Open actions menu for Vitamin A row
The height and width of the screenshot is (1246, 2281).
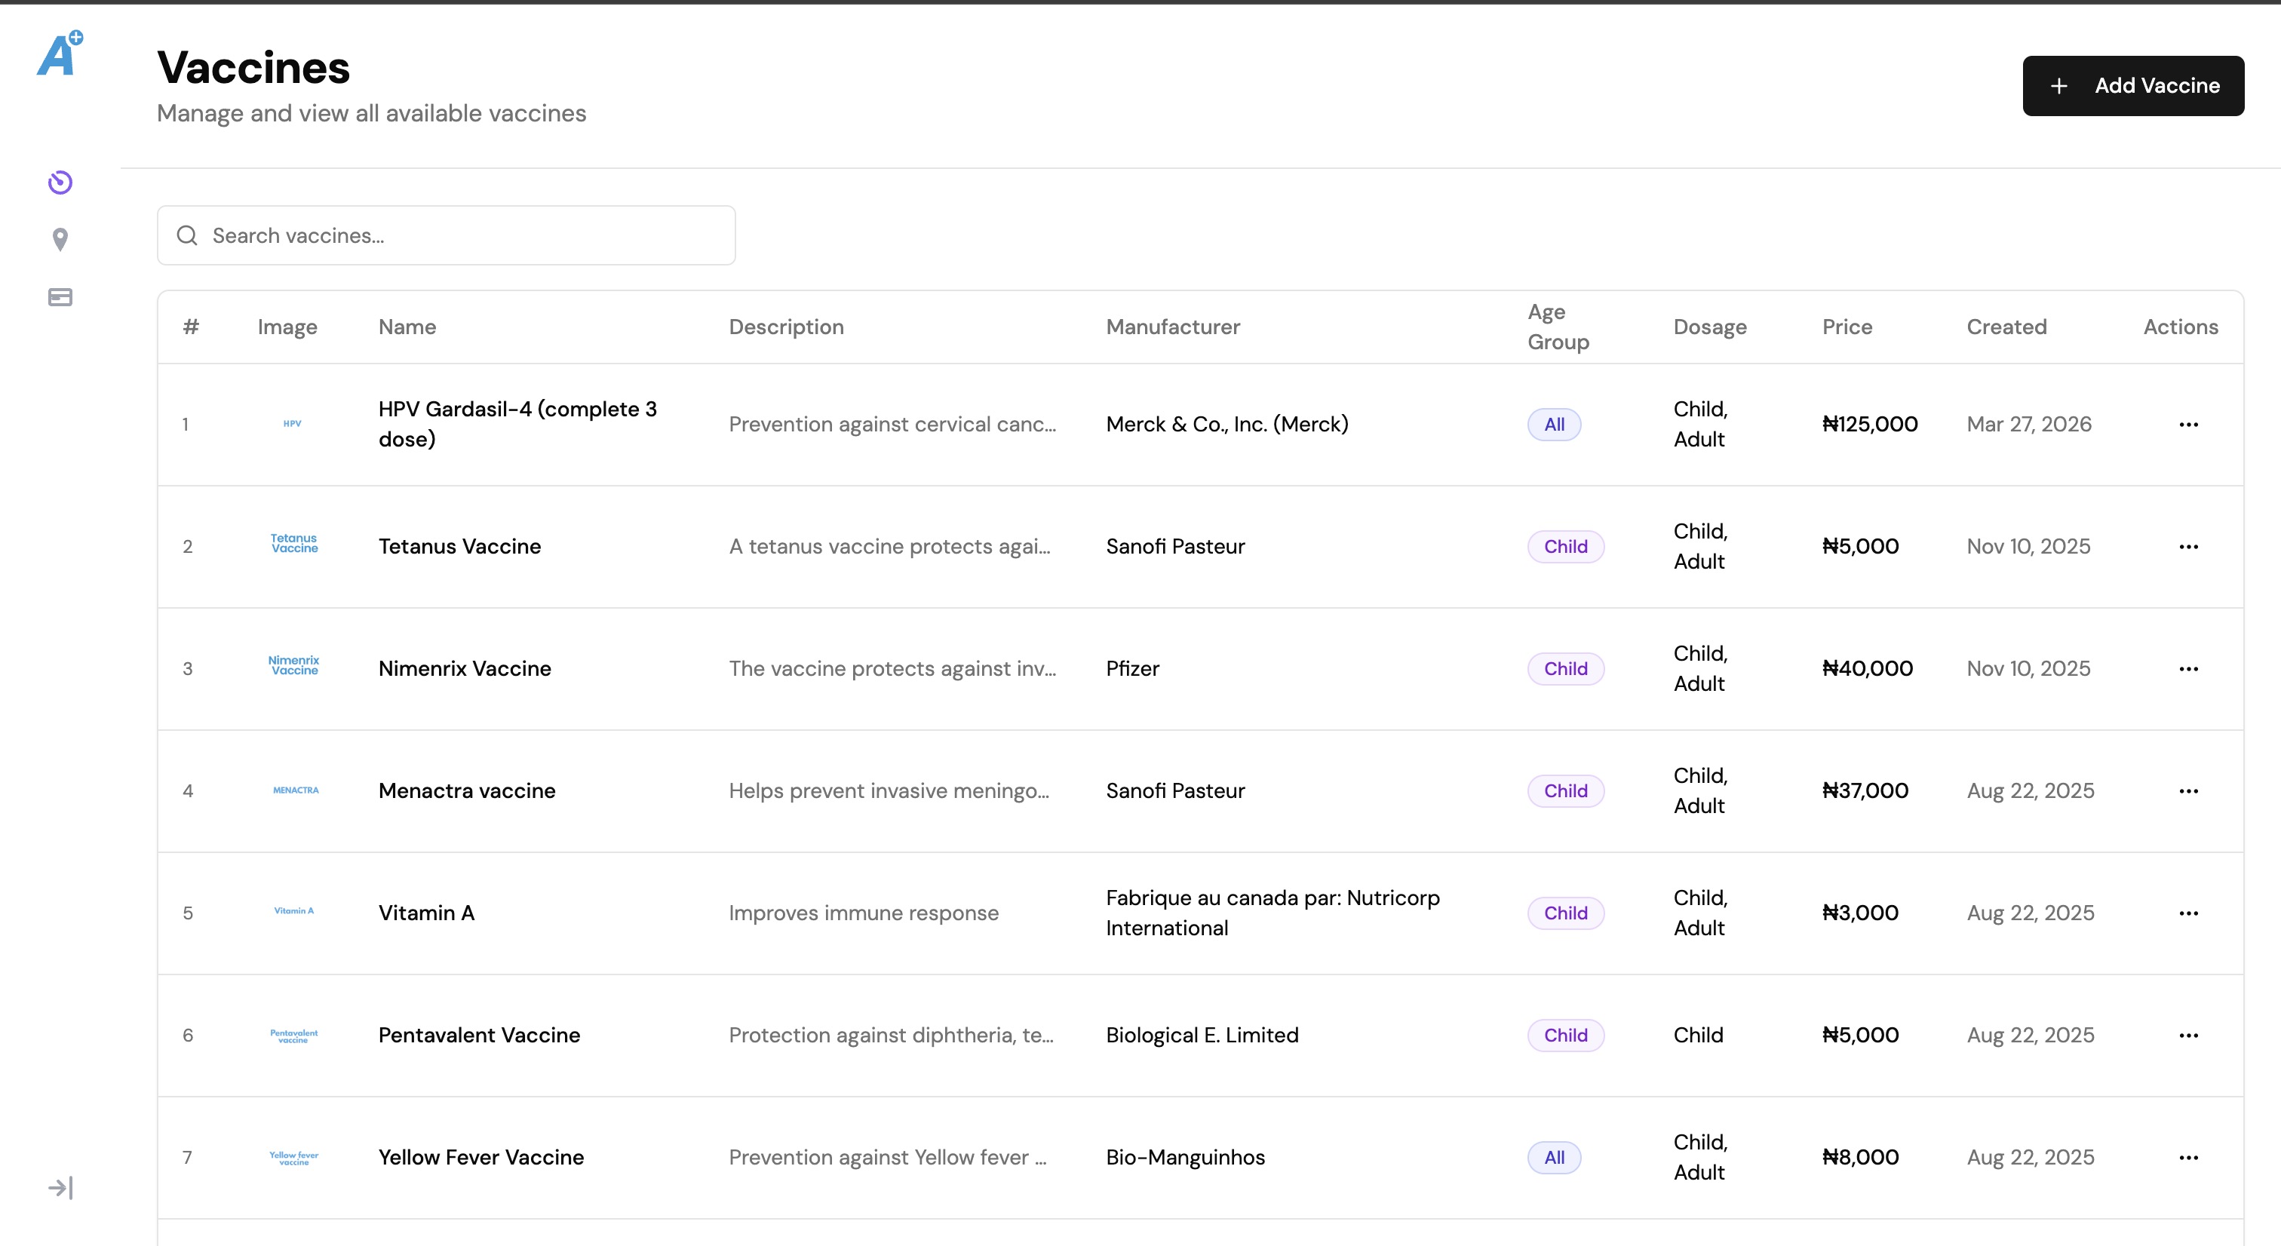[x=2189, y=913]
